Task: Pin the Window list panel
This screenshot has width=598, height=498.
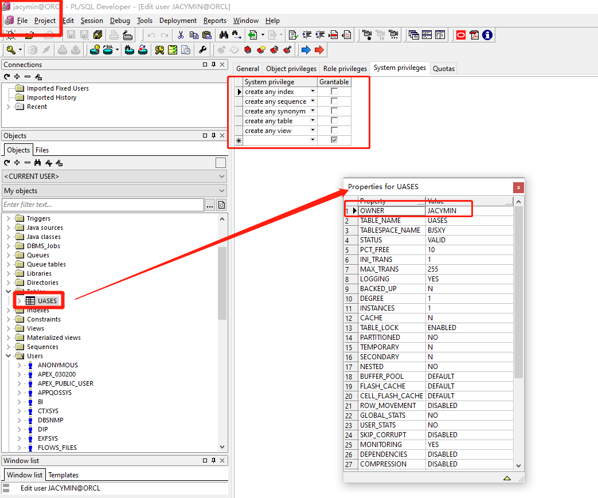Action: 213,460
